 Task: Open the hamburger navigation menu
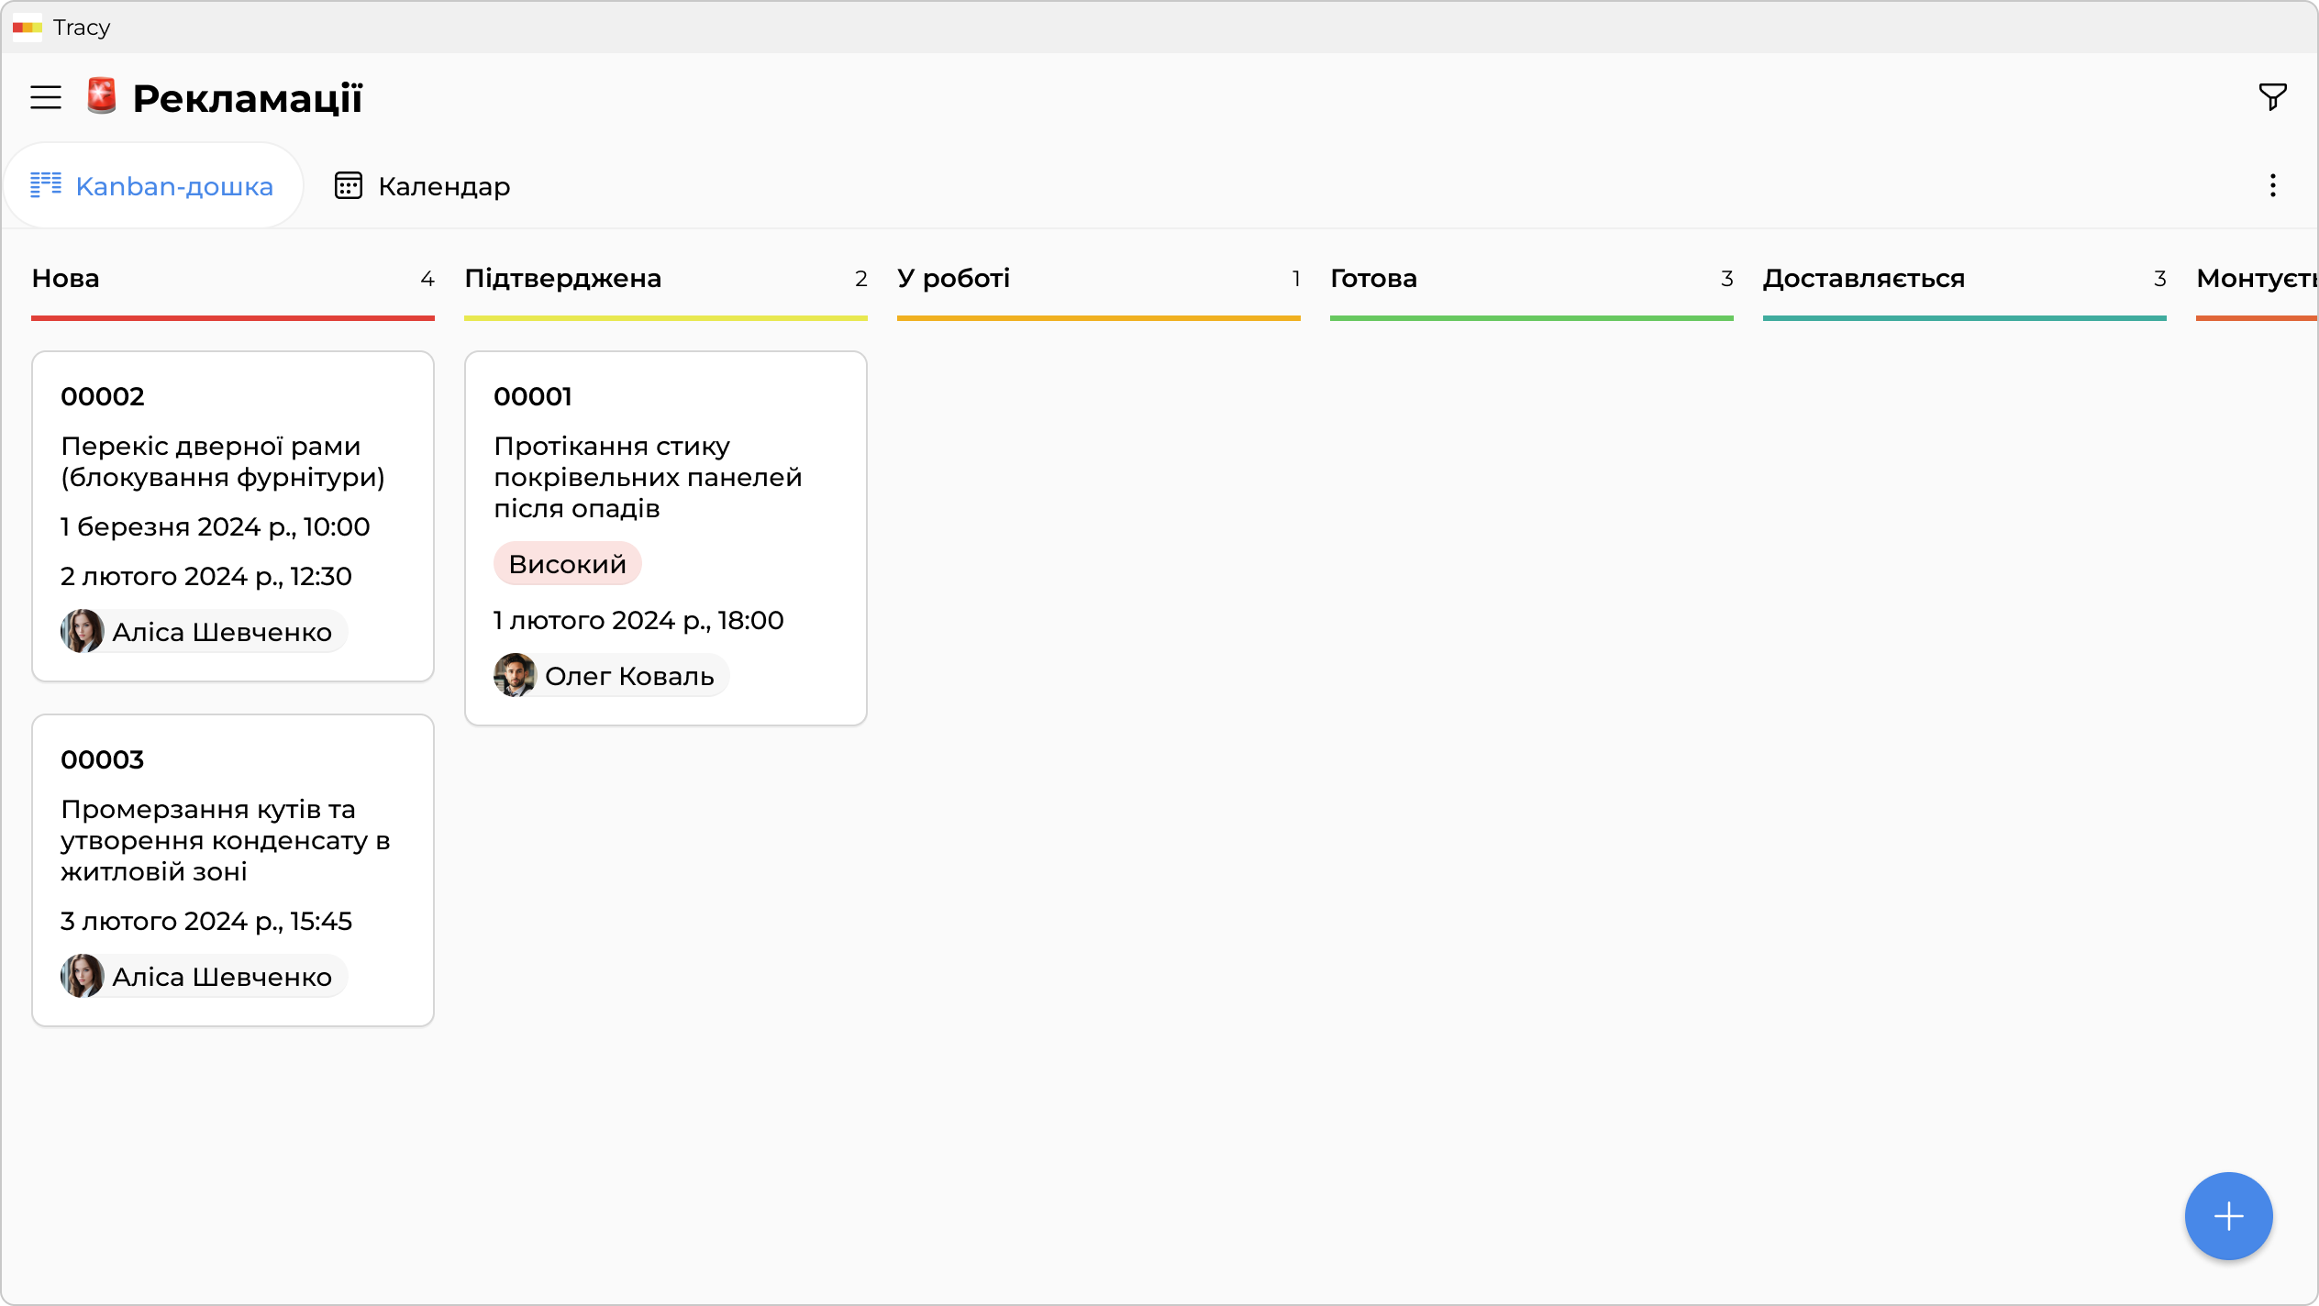click(46, 97)
